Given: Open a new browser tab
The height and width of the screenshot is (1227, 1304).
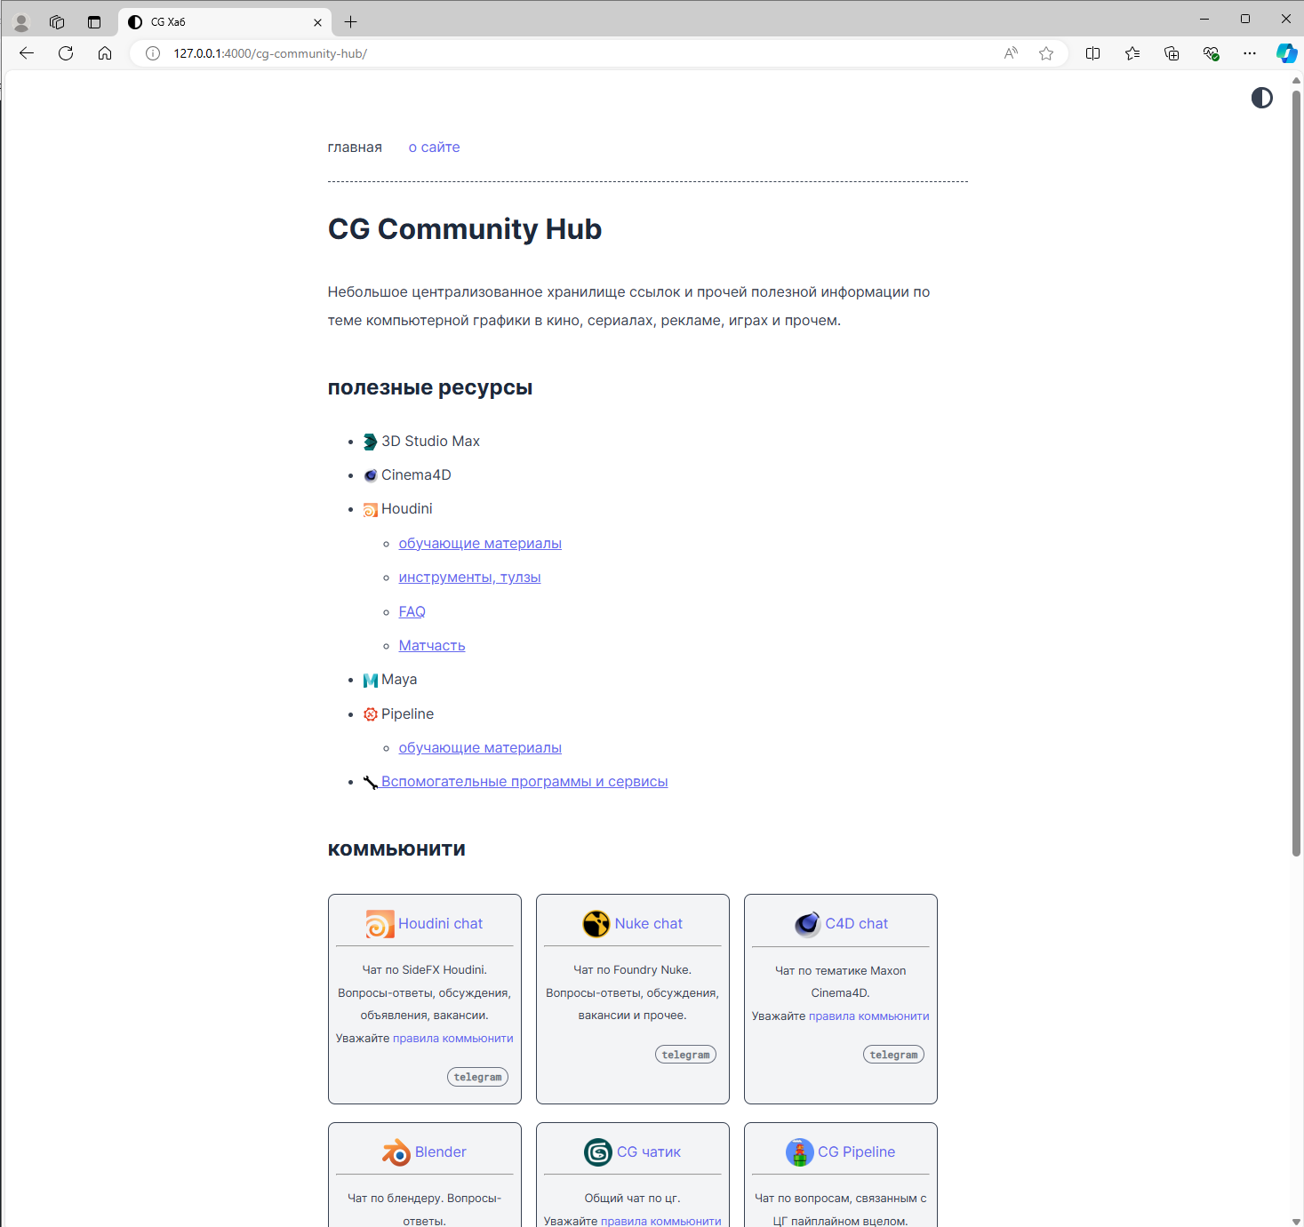Looking at the screenshot, I should click(x=351, y=22).
